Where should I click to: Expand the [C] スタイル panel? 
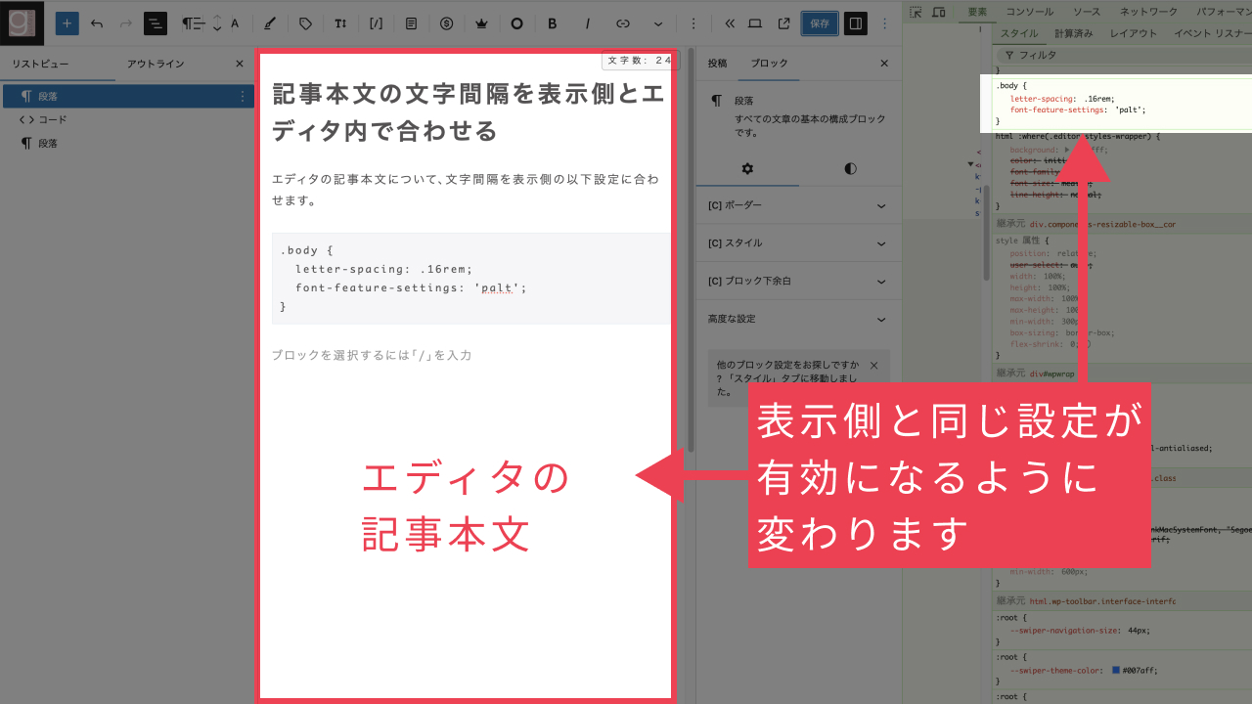797,242
